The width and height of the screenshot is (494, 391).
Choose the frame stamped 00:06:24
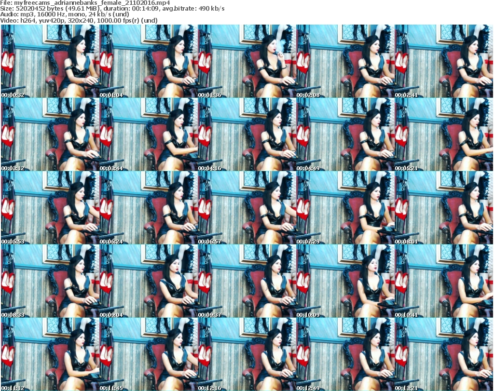point(149,208)
